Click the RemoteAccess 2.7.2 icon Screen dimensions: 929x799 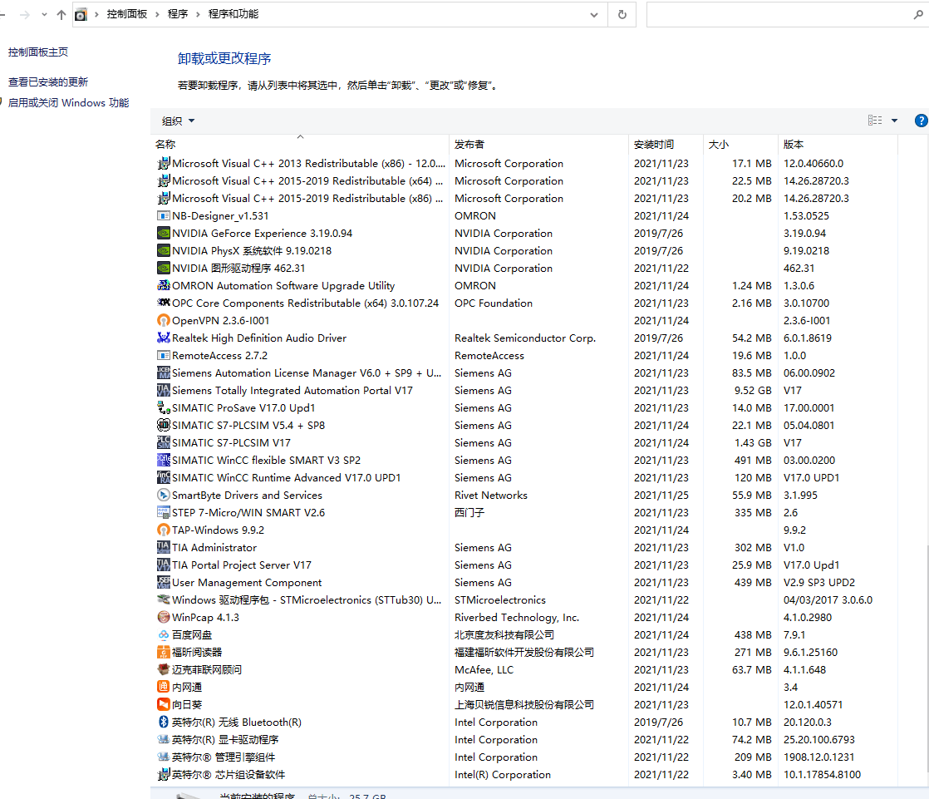coord(164,356)
